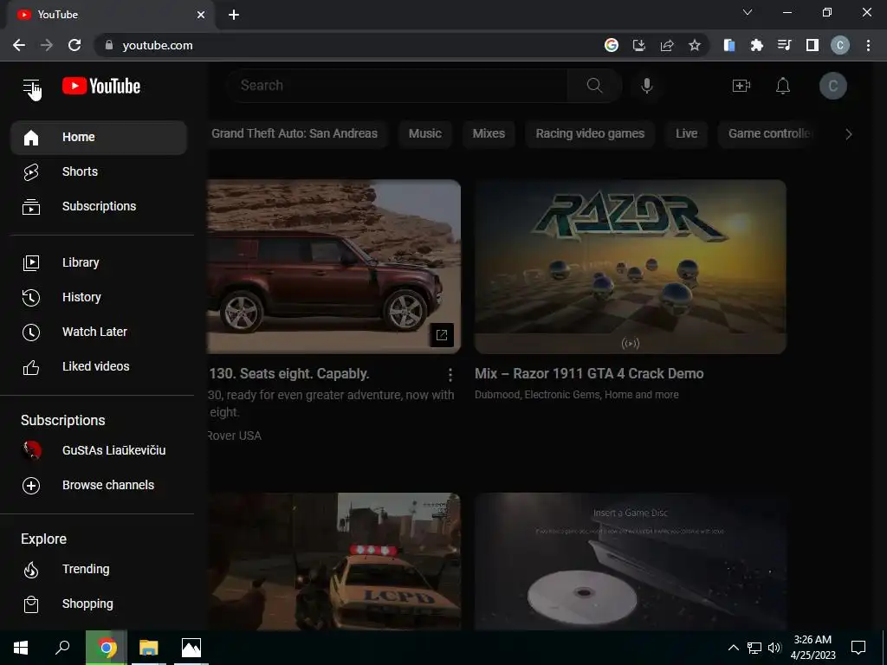
Task: Open the Home section in sidebar
Action: (99, 138)
